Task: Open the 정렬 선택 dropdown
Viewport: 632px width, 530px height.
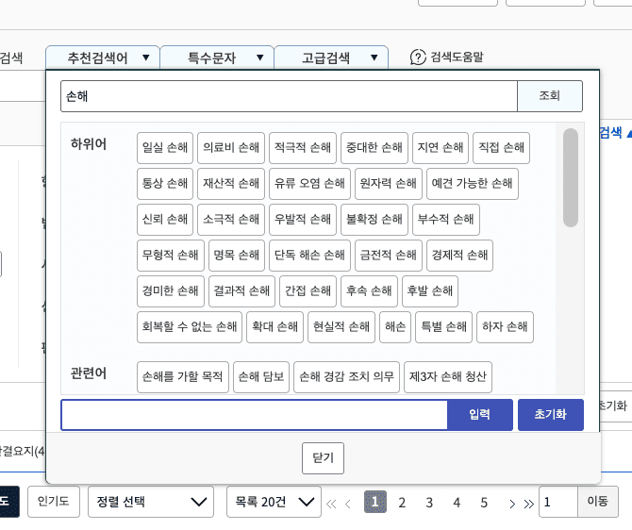Action: (x=151, y=502)
